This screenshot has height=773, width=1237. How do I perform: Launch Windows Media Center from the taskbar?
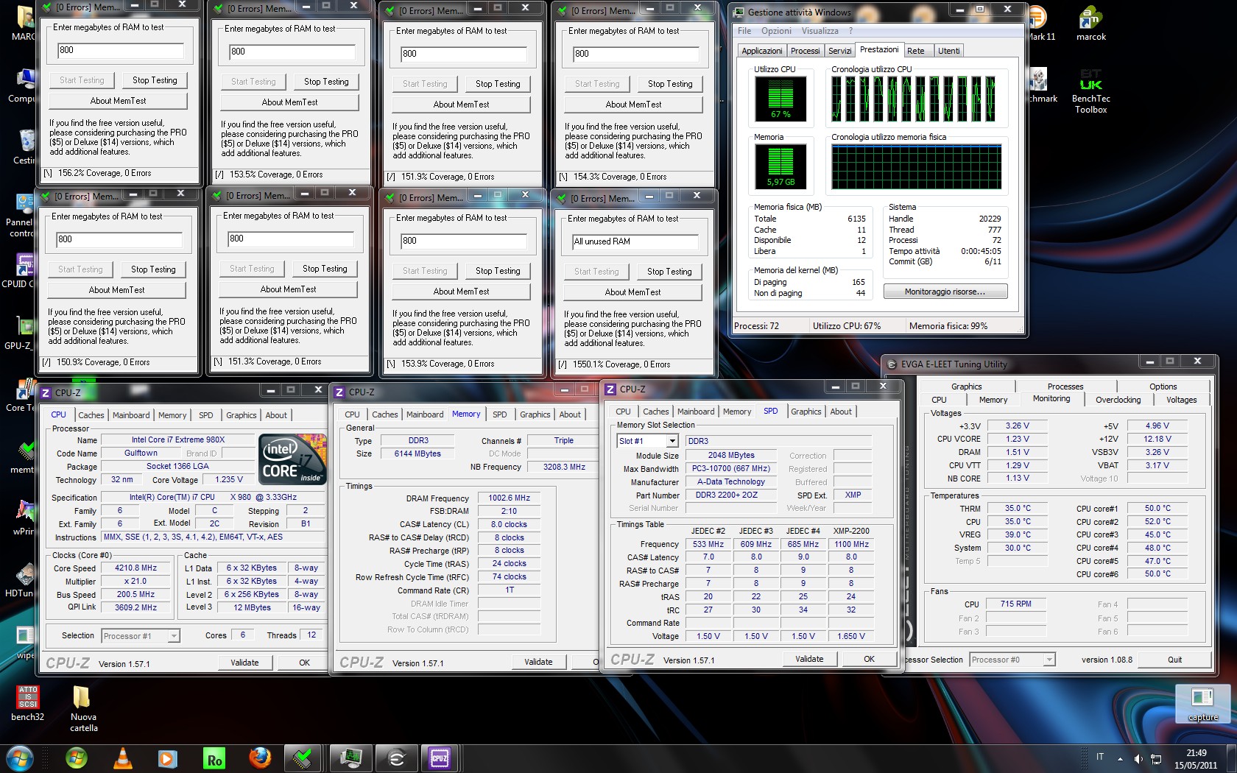[x=77, y=758]
